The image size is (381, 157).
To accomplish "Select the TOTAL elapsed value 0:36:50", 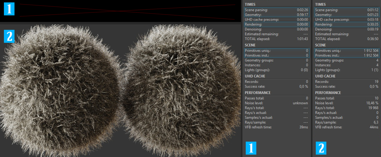I will 373,39.
